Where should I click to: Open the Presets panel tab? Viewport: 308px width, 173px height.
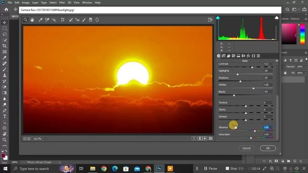(258, 56)
